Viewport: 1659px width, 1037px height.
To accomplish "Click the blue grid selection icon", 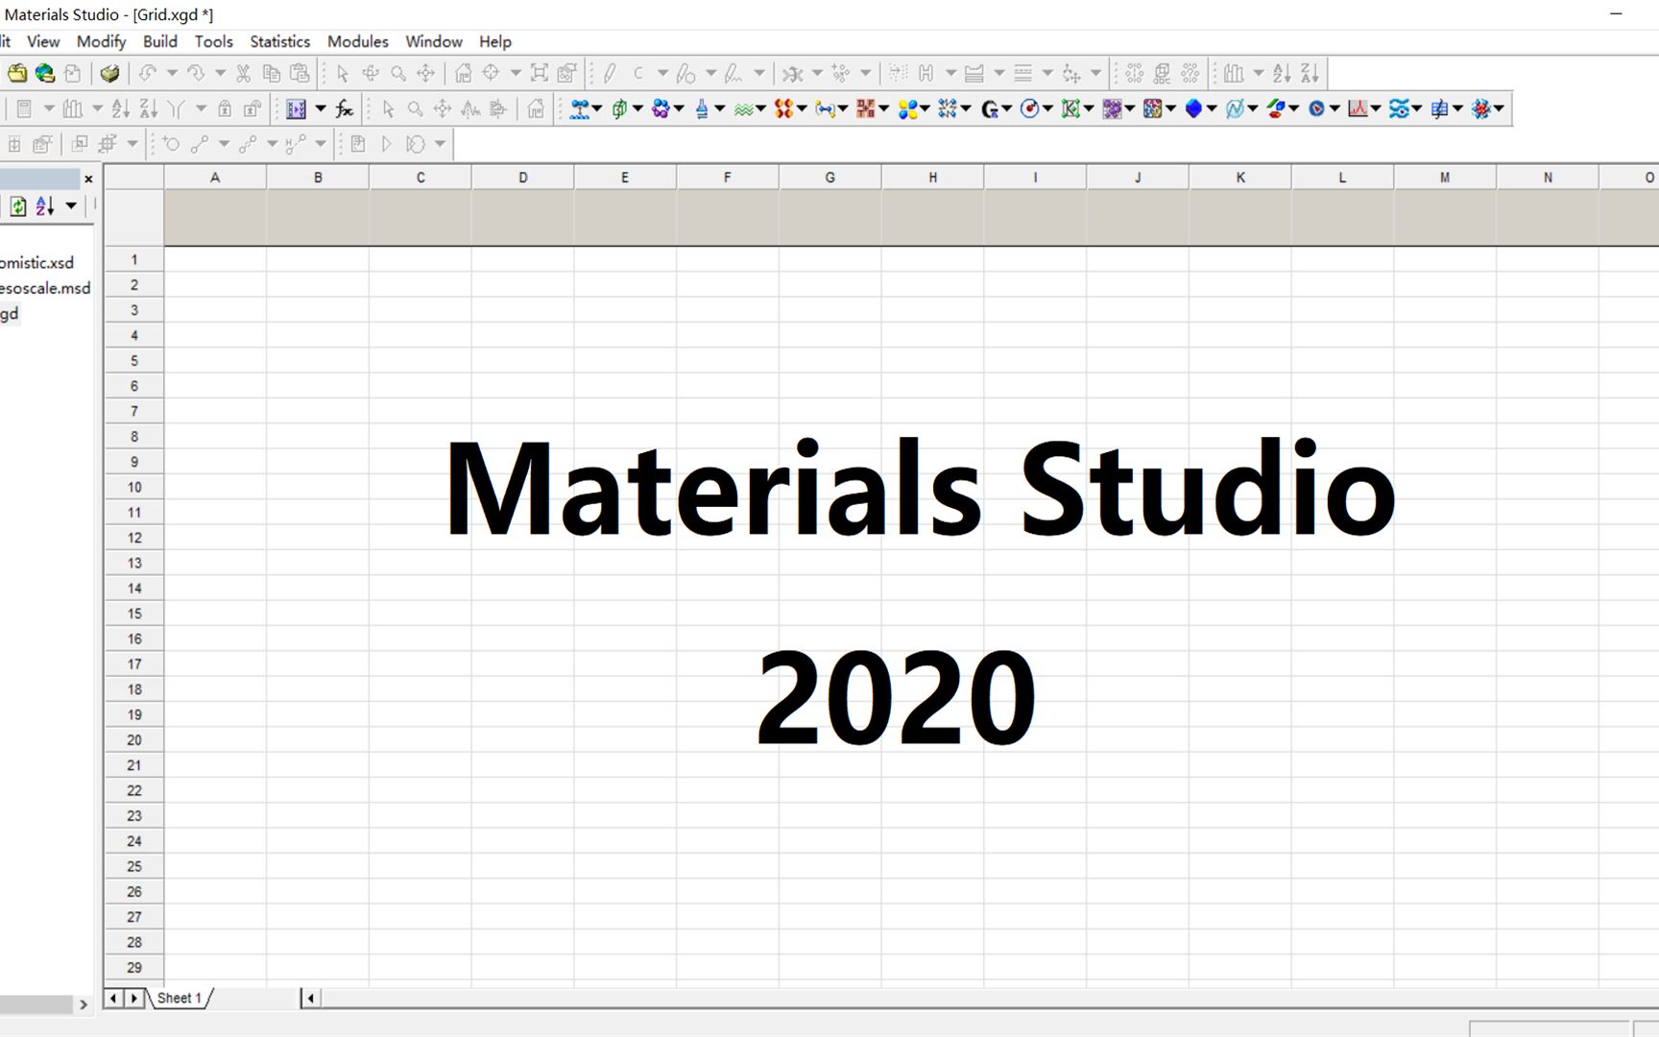I will (x=296, y=109).
